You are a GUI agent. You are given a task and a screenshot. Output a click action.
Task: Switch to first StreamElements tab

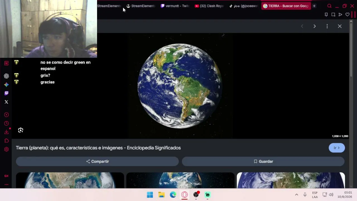(109, 6)
